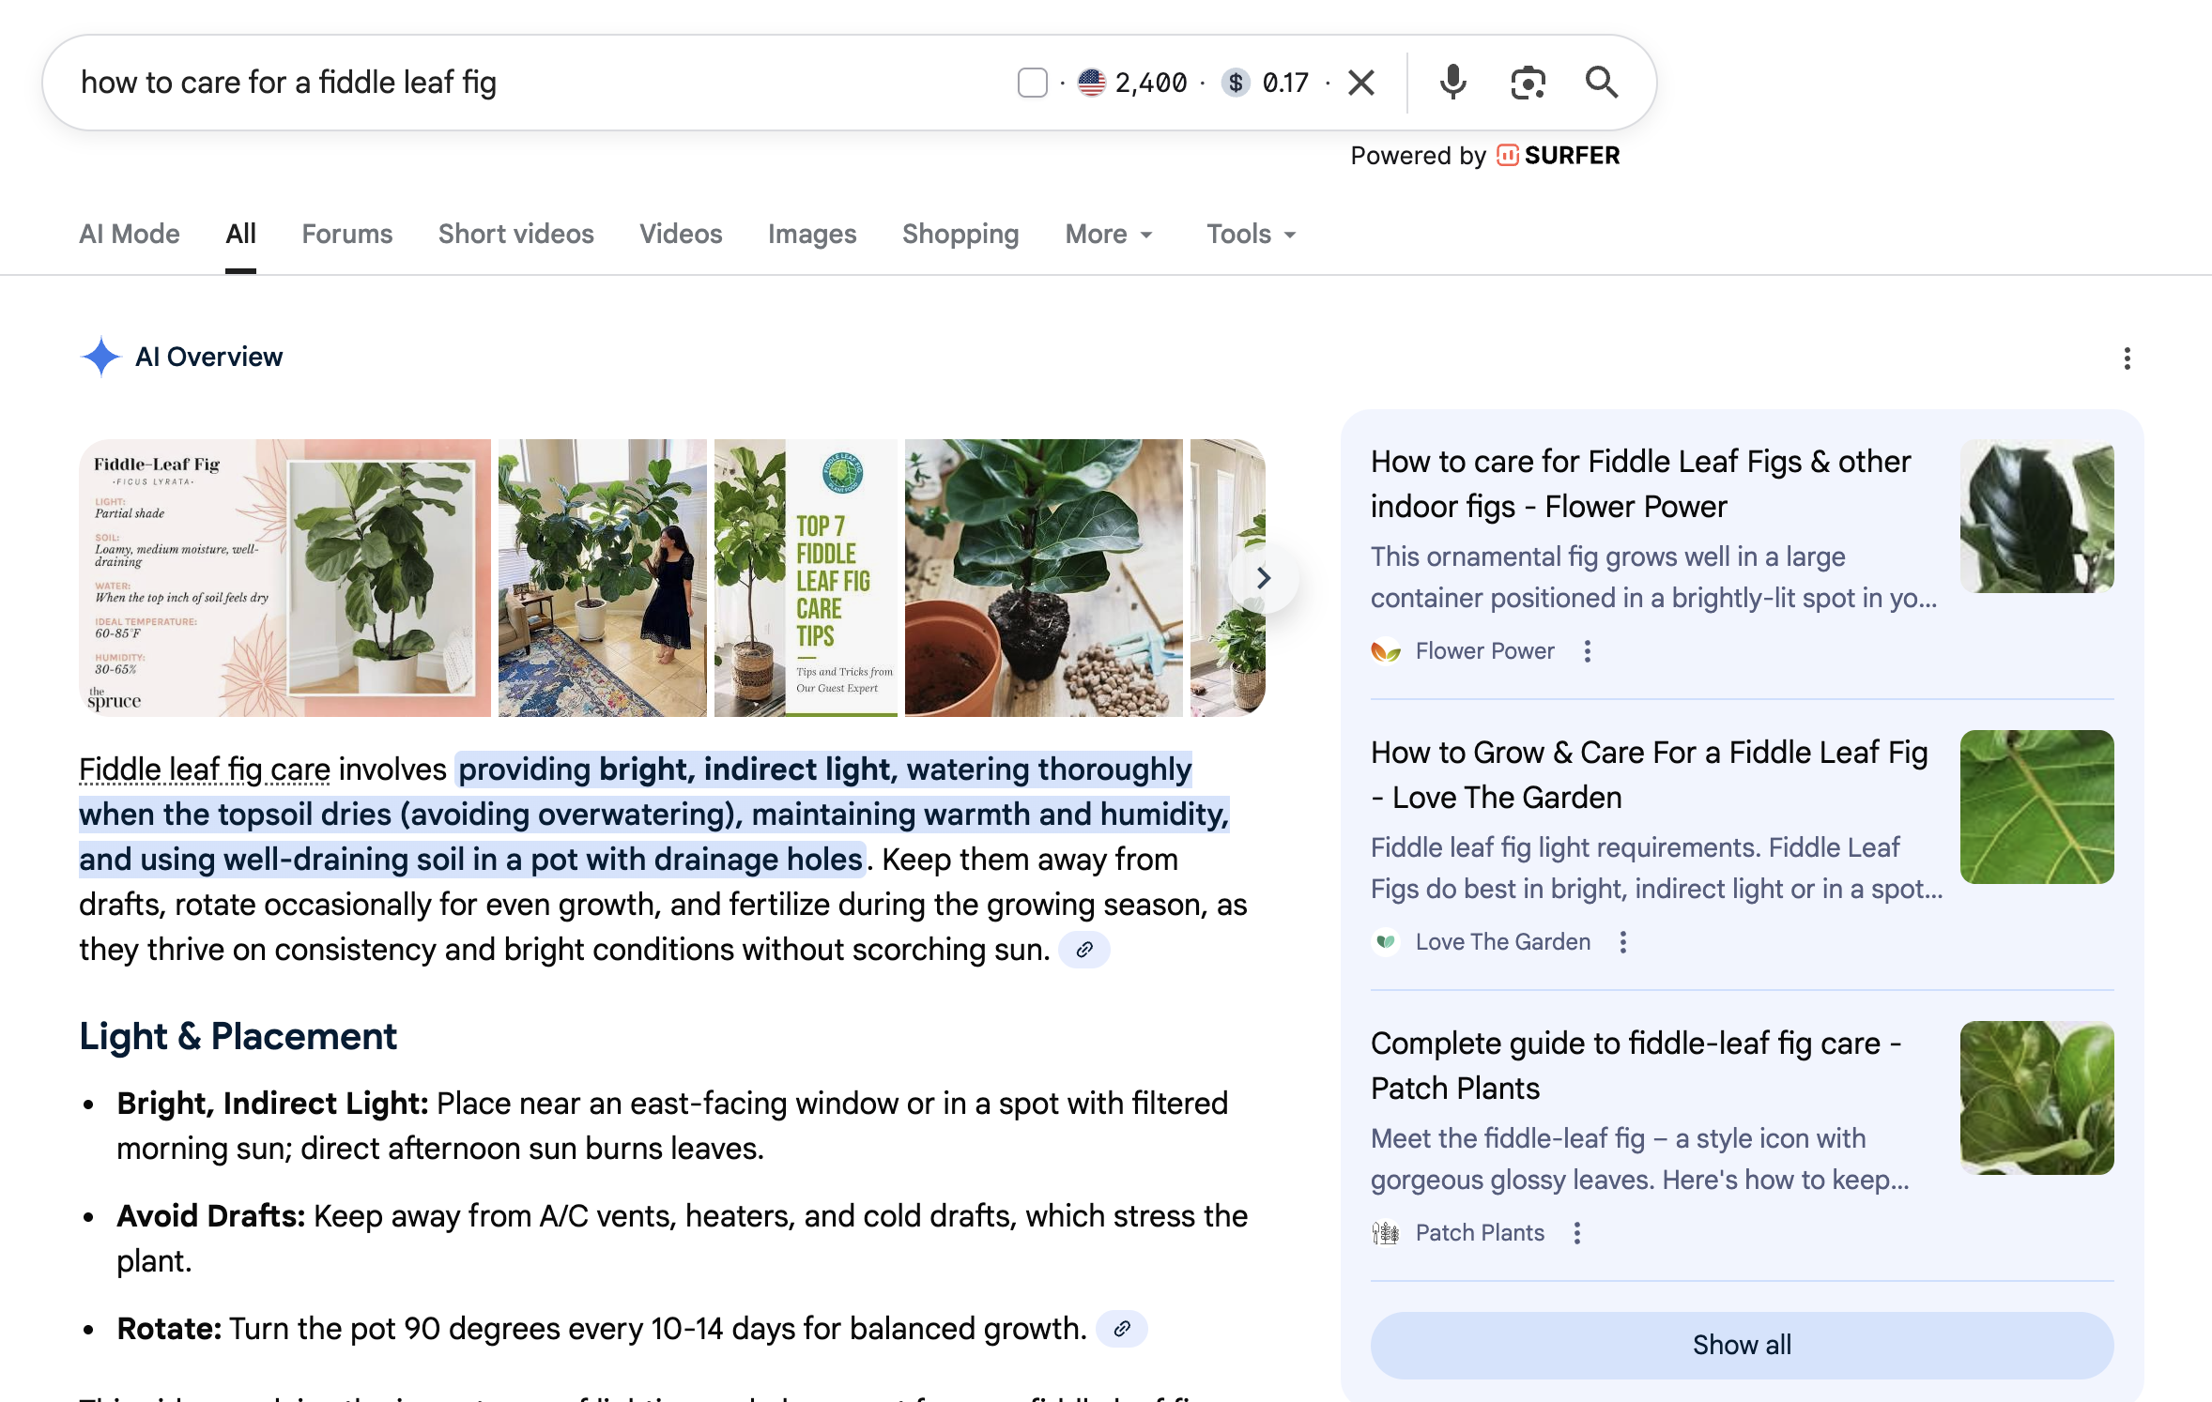
Task: Click the search magnifier icon
Action: 1602,83
